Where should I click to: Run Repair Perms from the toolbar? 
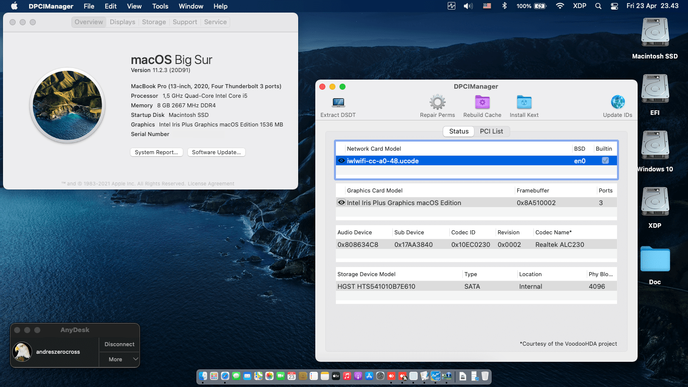click(437, 103)
